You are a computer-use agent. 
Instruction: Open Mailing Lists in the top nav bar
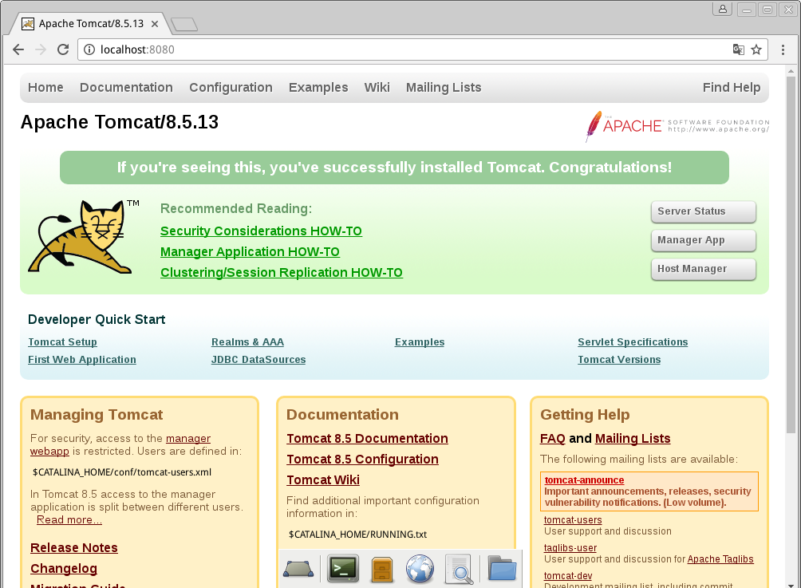click(x=444, y=87)
